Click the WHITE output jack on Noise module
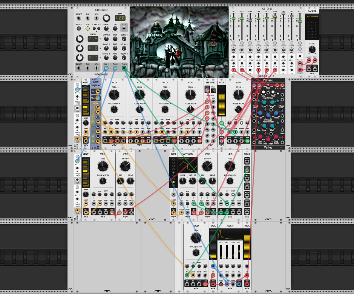This screenshot has width=354, height=294. click(x=247, y=162)
